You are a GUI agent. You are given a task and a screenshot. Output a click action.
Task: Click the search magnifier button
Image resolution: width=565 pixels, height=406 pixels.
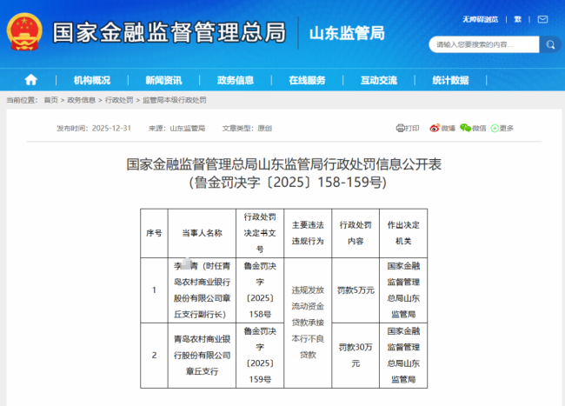pyautogui.click(x=550, y=44)
